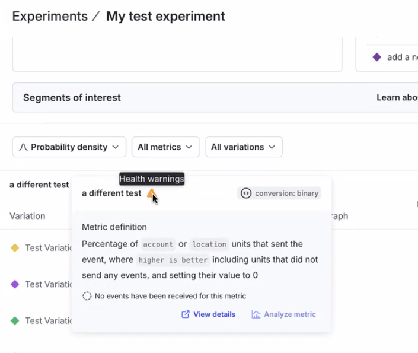418x353 pixels.
Task: Click the orange Health warnings triangle icon
Action: (151, 193)
